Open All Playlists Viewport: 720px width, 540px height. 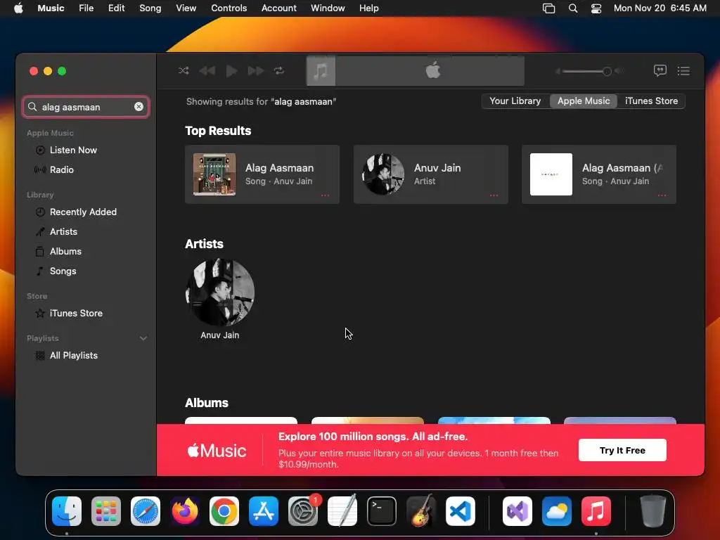tap(73, 355)
